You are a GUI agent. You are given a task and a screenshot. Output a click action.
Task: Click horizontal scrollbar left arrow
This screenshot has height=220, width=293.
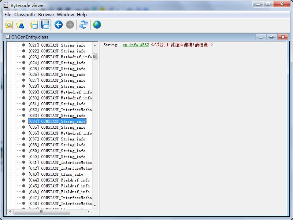(10, 212)
